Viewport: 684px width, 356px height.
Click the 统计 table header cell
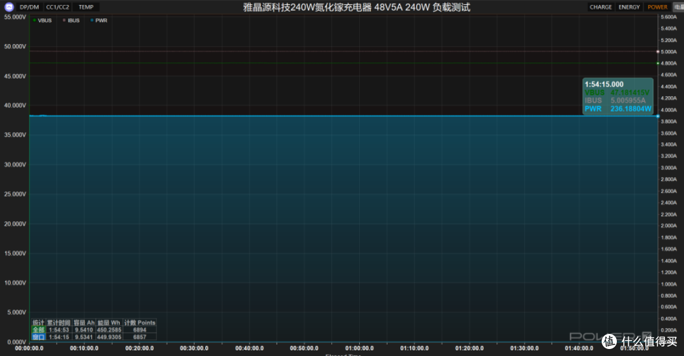(x=39, y=323)
